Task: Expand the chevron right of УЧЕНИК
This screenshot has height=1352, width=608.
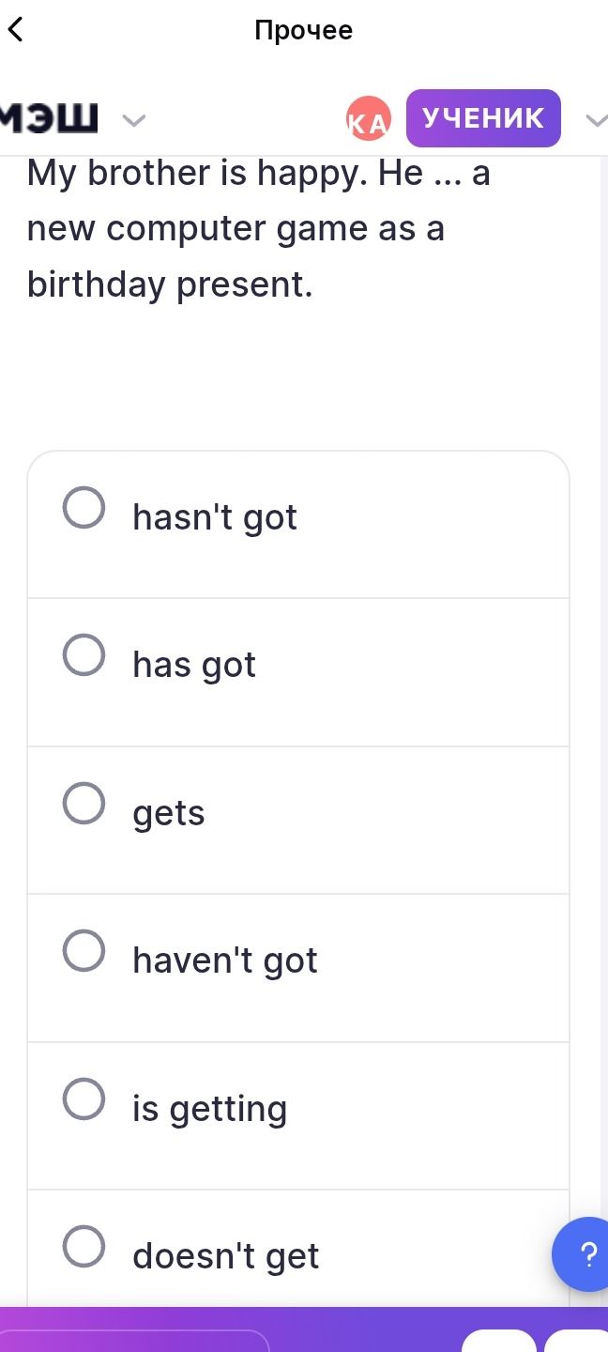Action: pyautogui.click(x=597, y=119)
